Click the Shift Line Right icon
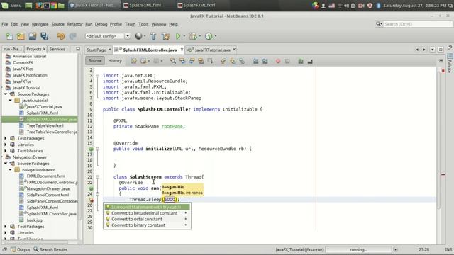 (x=265, y=61)
